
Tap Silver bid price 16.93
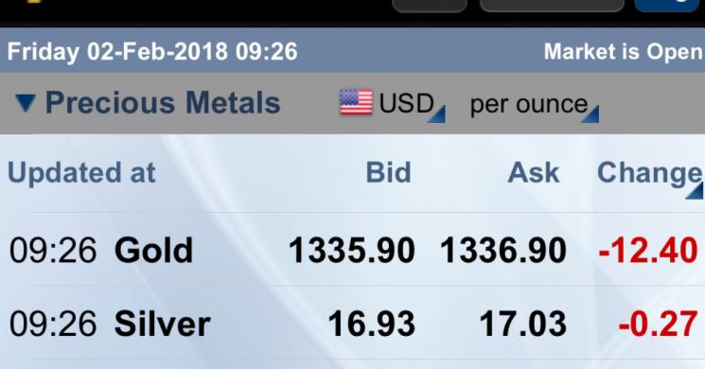click(371, 324)
